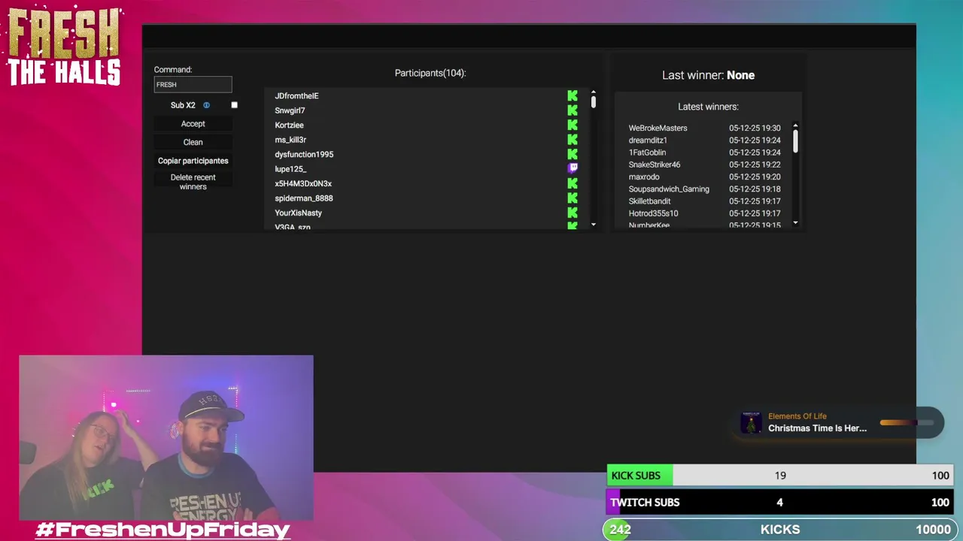Click the Clean button
Image resolution: width=963 pixels, height=541 pixels.
(x=193, y=142)
